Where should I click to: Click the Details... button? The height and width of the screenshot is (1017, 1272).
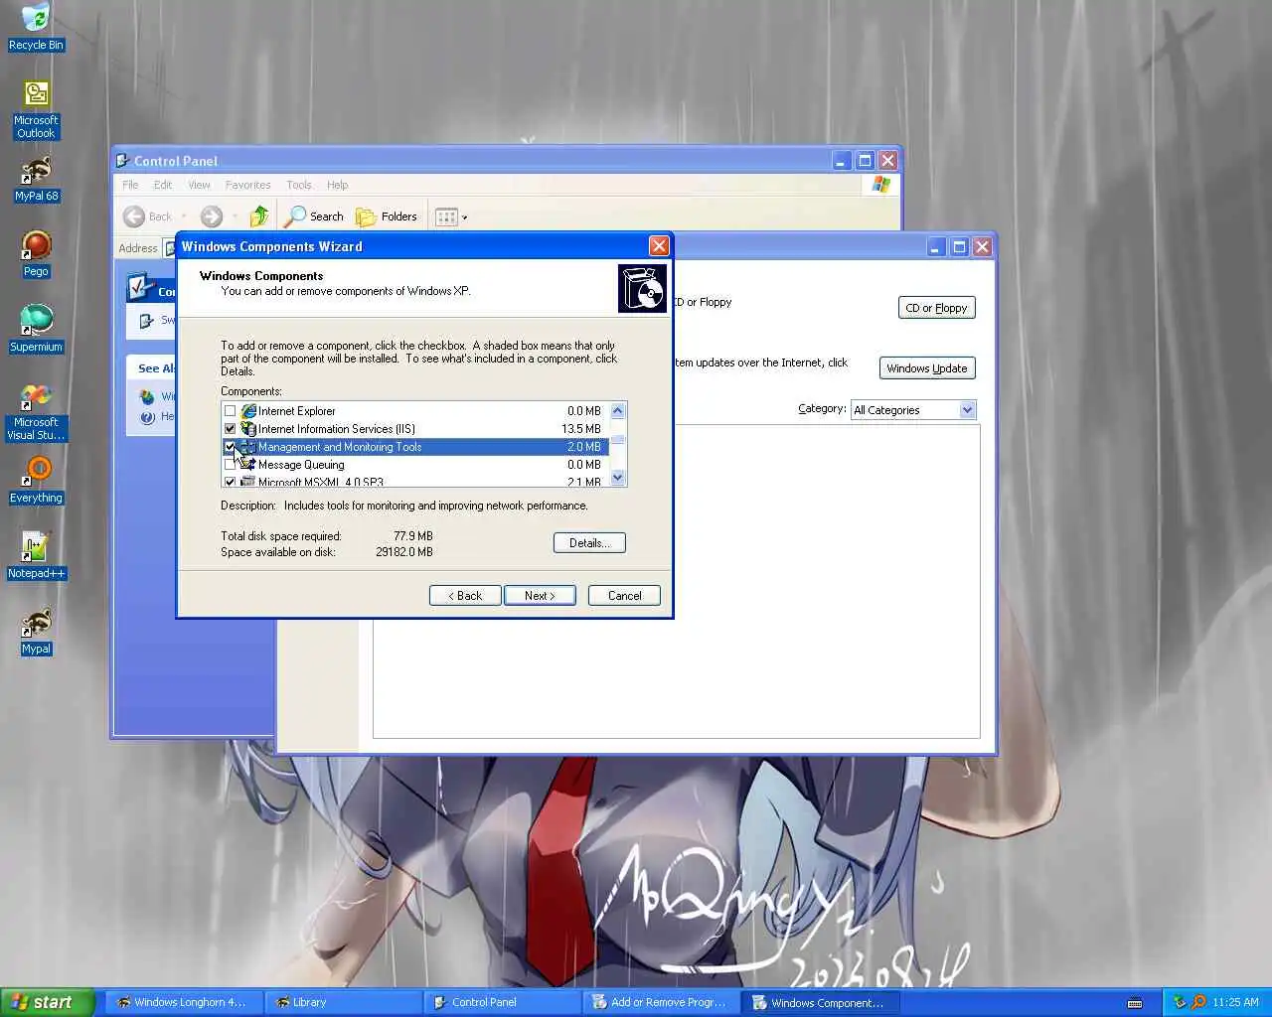(x=589, y=542)
